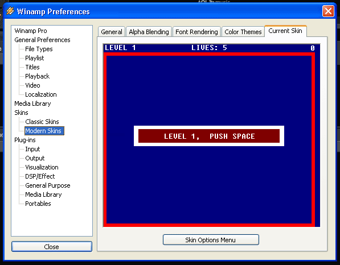Select Winamp Pro in the preferences tree

(31, 31)
